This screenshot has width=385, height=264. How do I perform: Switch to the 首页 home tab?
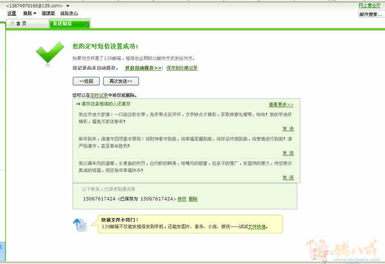27,24
